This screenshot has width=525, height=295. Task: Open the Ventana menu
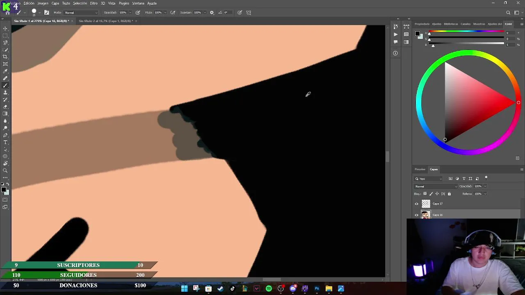click(138, 3)
